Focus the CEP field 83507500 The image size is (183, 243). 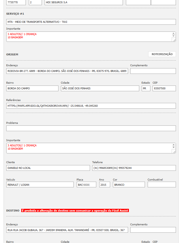click(164, 89)
